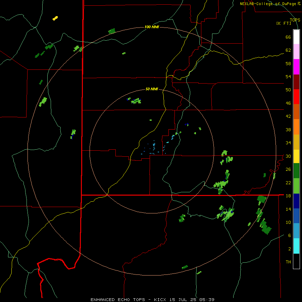Click the ENHANCED ECHO TOPS caption
302x302 pixels.
click(x=118, y=300)
